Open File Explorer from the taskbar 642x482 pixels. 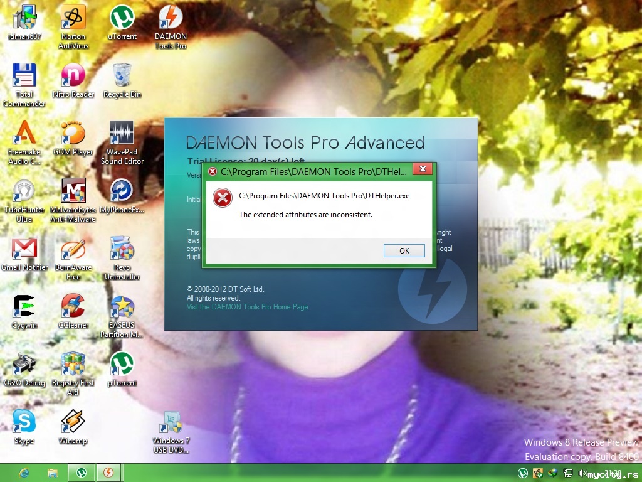click(53, 473)
